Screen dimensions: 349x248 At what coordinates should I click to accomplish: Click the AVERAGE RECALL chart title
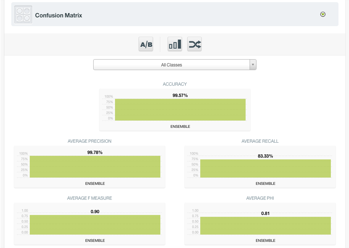(x=260, y=141)
